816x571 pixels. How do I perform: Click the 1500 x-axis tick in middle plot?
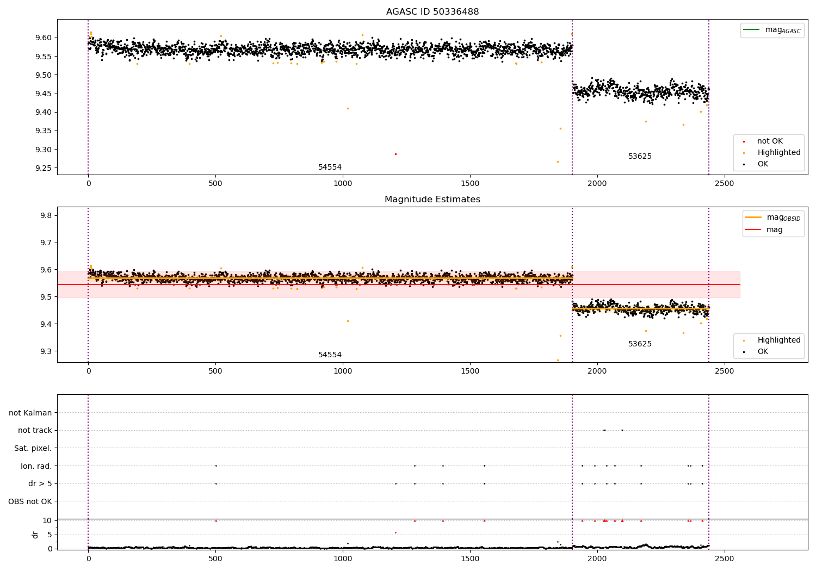[470, 371]
